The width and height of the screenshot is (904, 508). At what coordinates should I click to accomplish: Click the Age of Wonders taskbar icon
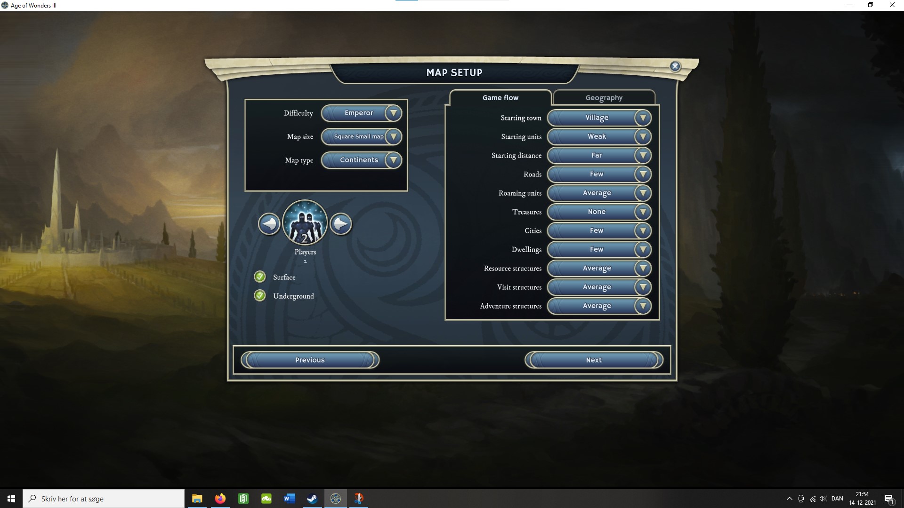pyautogui.click(x=336, y=499)
